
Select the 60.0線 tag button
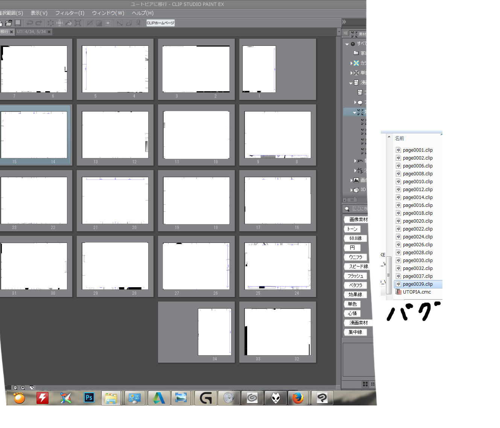[x=356, y=238]
